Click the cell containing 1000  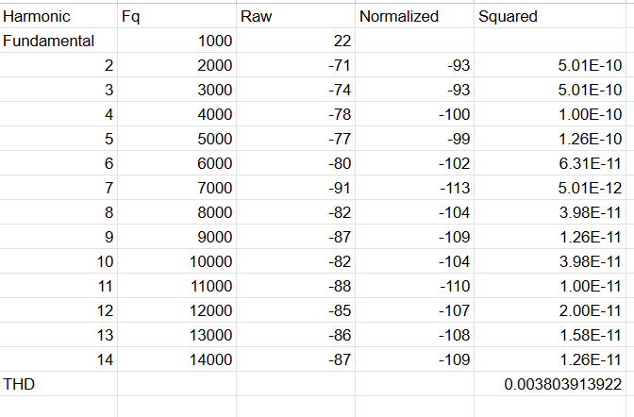tap(176, 41)
